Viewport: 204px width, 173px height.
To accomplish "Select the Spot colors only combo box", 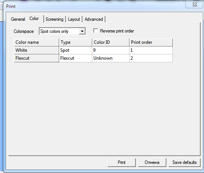I will 62,31.
